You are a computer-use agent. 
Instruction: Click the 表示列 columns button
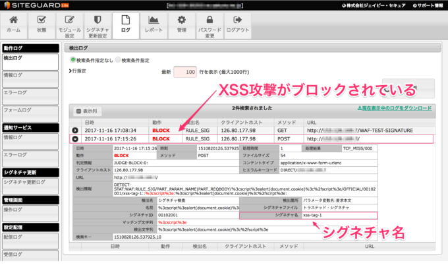coord(87,111)
